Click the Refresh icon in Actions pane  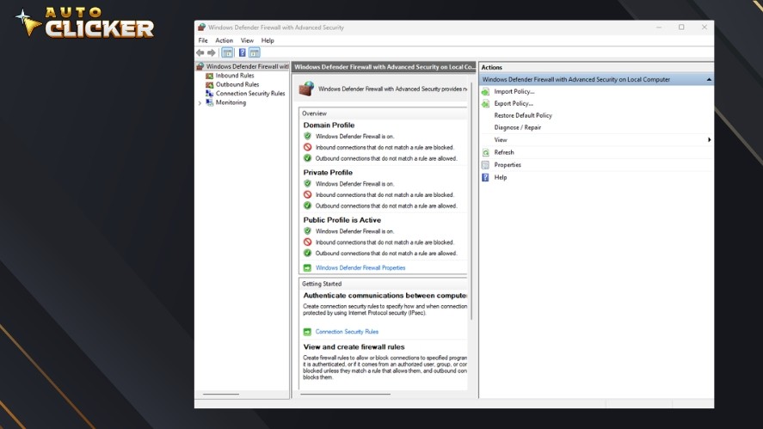point(486,152)
